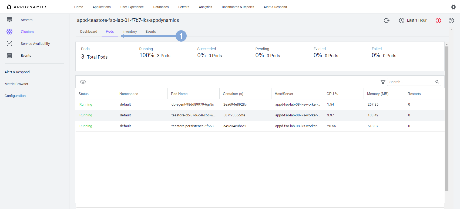Toggle the eye view options icon
Viewport: 460px width, 209px height.
click(83, 82)
